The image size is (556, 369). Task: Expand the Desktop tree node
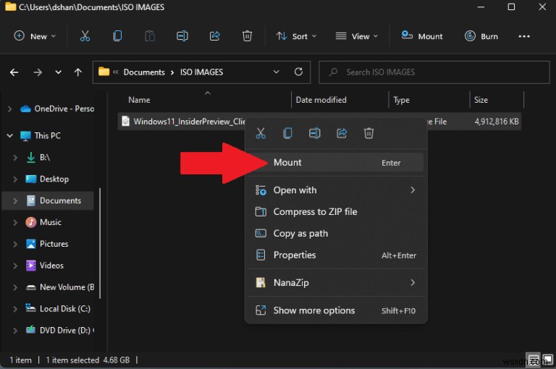tap(15, 179)
